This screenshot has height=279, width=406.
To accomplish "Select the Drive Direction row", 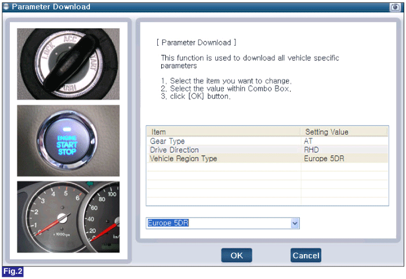I will coord(267,150).
